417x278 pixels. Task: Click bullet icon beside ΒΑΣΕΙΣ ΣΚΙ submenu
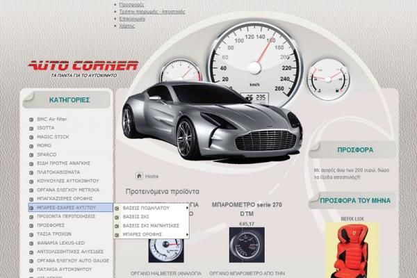[117, 218]
